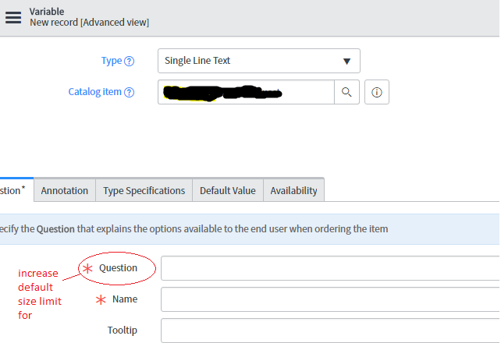501x343 pixels.
Task: Select the partially visible Question tab
Action: click(16, 190)
